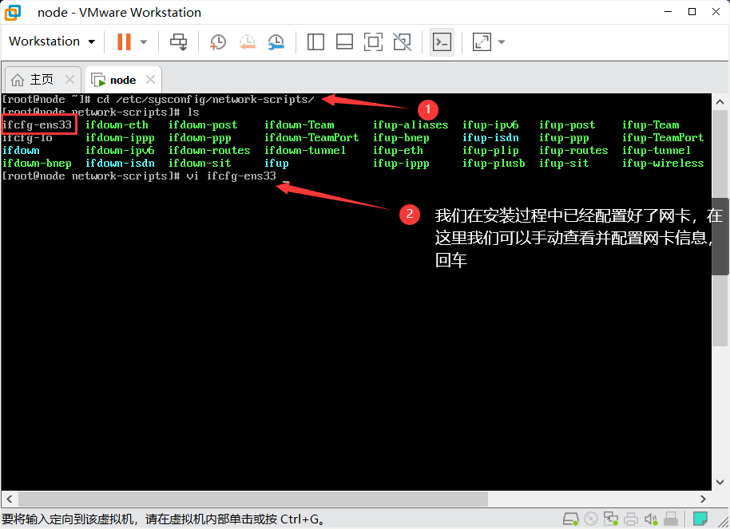
Task: Toggle the thumbnail bar view
Action: (344, 41)
